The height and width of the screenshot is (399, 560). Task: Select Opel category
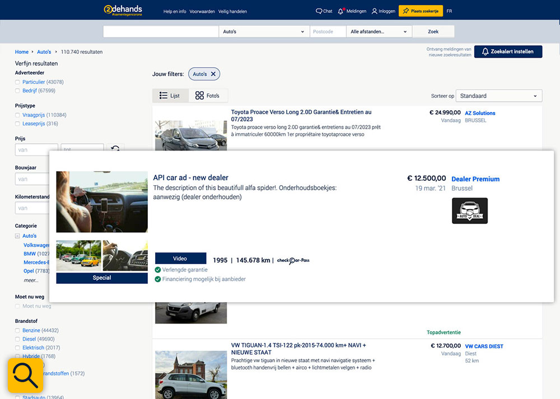[x=29, y=271]
